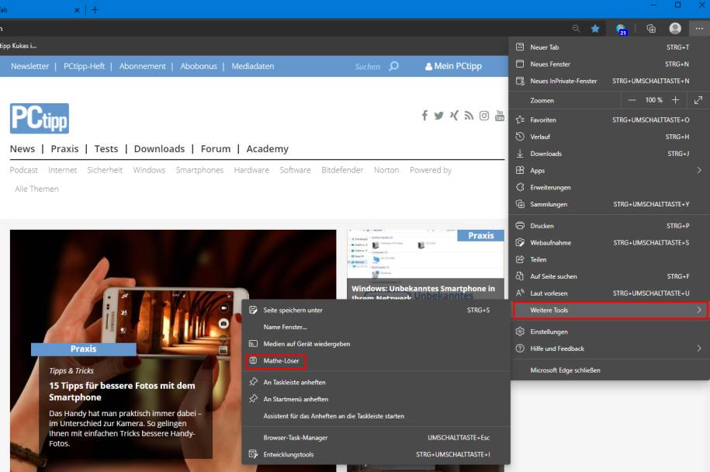Viewport: 710px width, 472px height.
Task: Open a new tab with the plus button
Action: tap(95, 9)
